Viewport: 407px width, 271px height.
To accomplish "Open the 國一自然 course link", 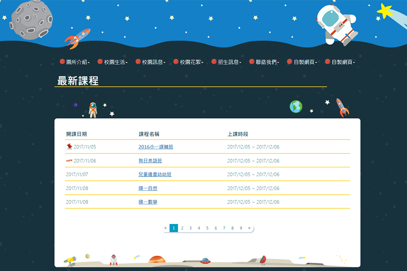I will coord(148,188).
